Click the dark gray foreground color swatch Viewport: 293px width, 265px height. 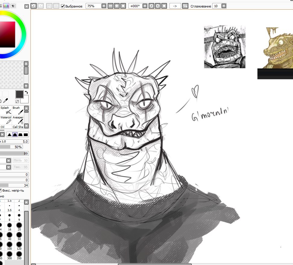point(20,94)
